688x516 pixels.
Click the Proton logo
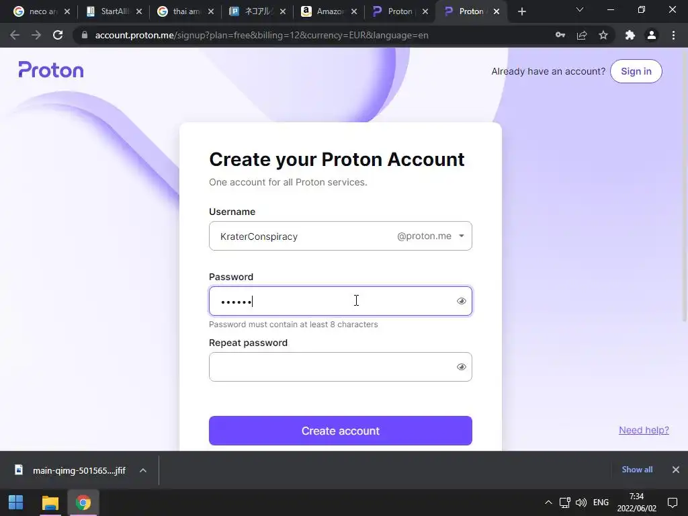tap(51, 70)
